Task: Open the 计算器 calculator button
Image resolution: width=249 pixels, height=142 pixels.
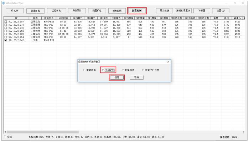Action: [x=202, y=11]
